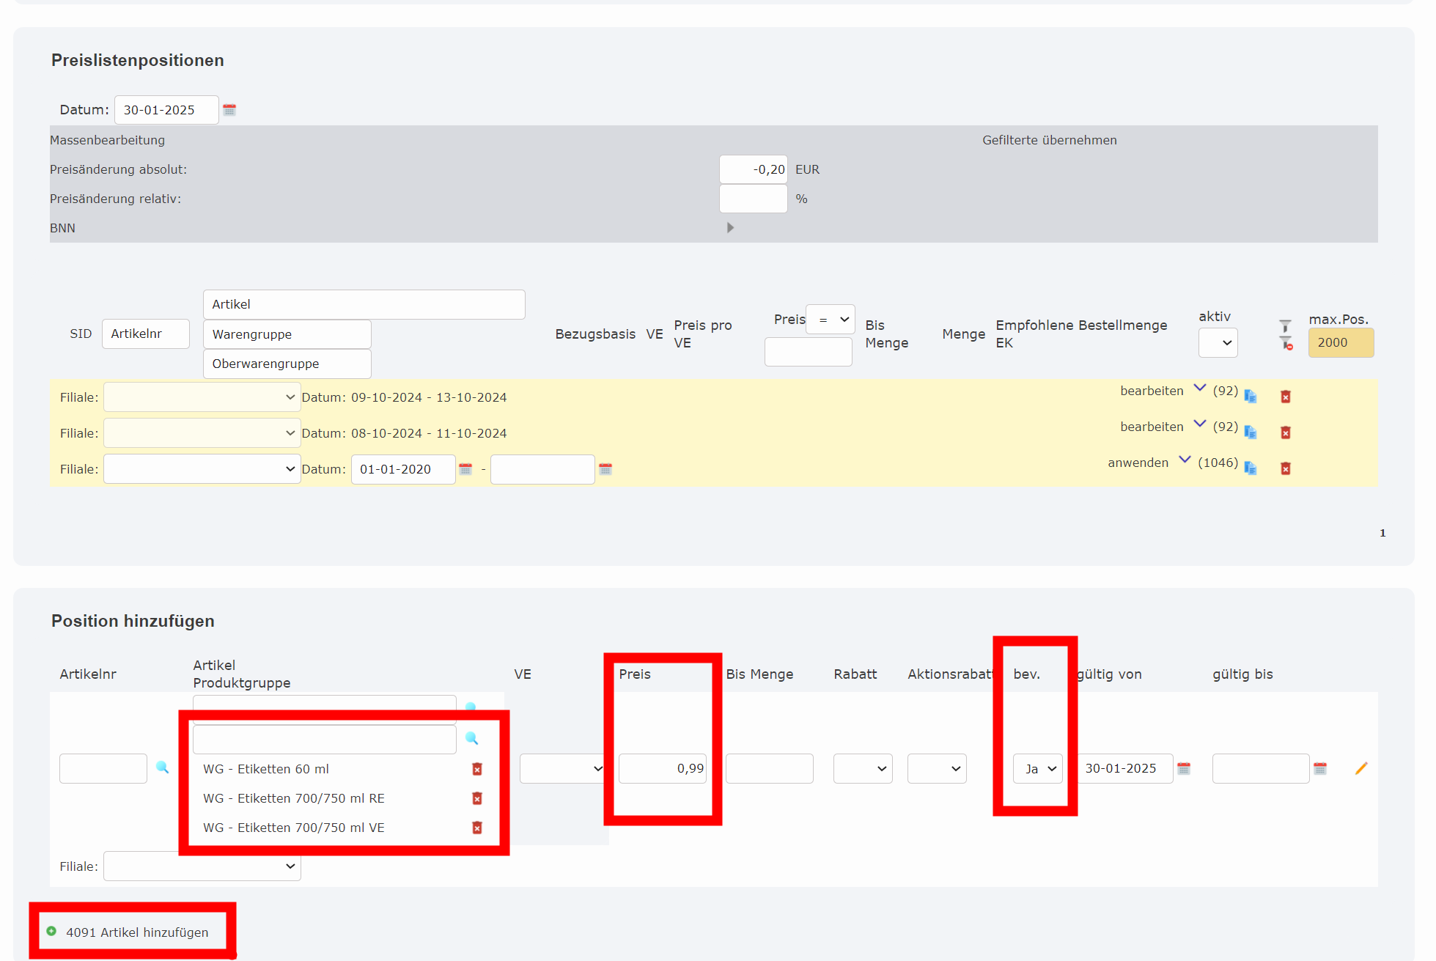Screen dimensions: 1436x961
Task: Click the Artikelnr search magnifier icon
Action: point(163,767)
